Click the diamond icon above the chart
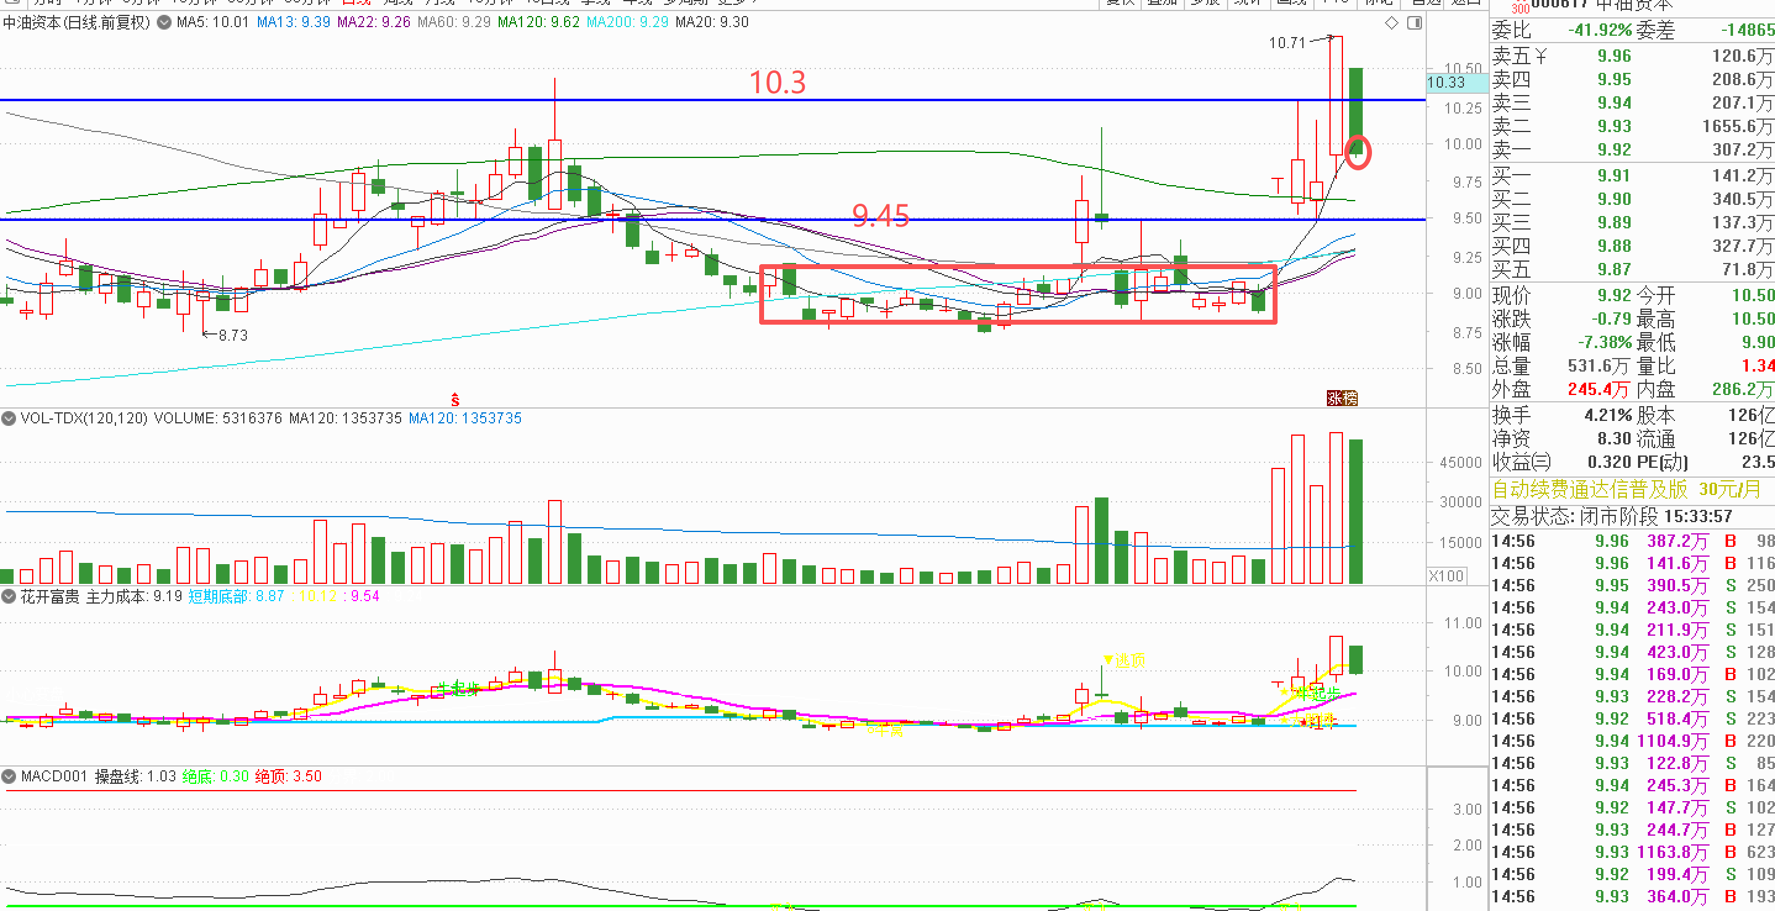 click(1391, 23)
